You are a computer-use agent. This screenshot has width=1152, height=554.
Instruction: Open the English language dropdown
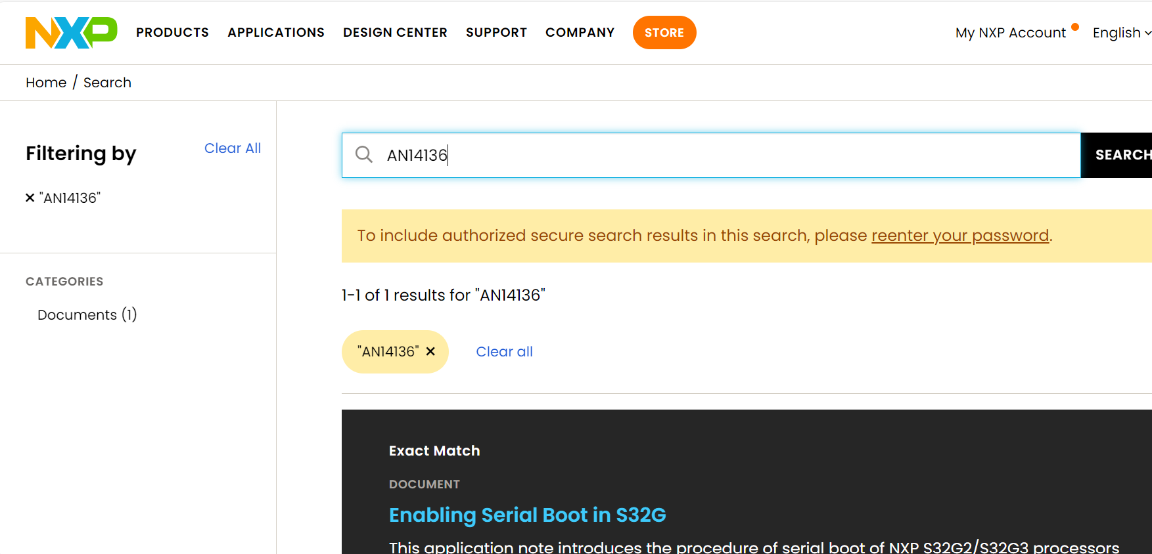coord(1121,33)
